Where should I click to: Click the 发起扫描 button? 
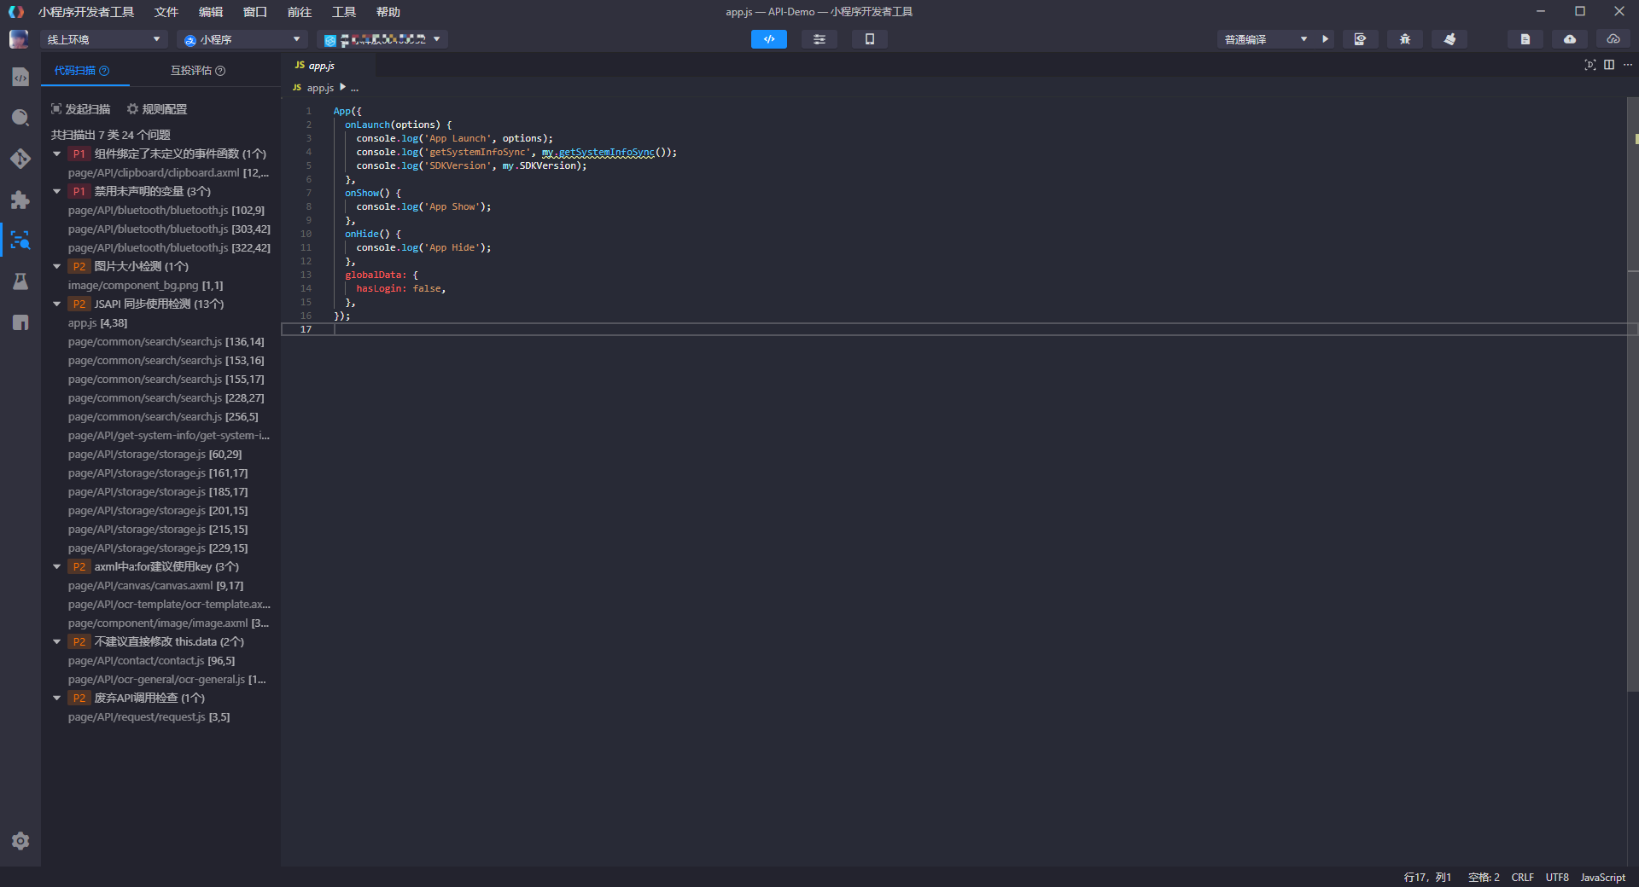coord(81,109)
